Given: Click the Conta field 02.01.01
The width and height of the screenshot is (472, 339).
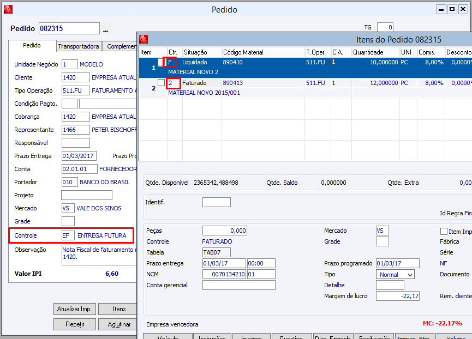Looking at the screenshot, I should (80, 169).
